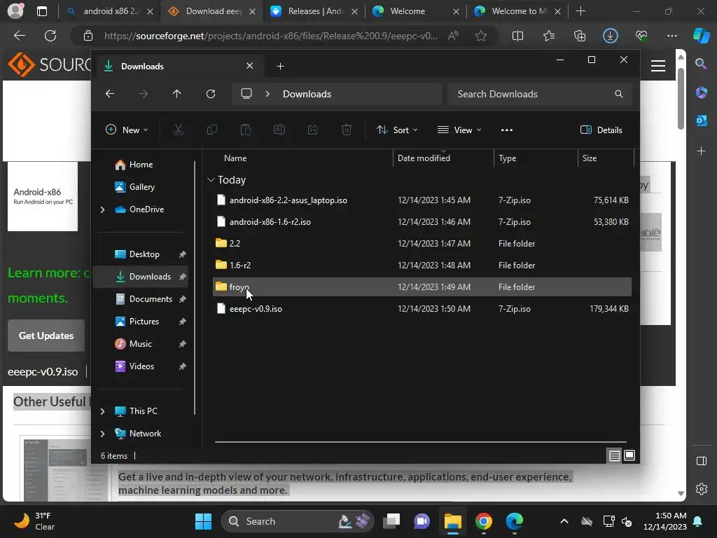Refresh the Edge page
Viewport: 717px width, 538px height.
tap(50, 36)
